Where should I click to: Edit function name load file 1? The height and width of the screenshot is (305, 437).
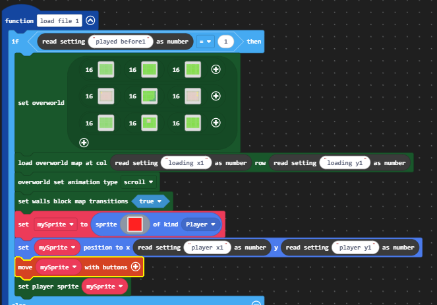tap(59, 20)
